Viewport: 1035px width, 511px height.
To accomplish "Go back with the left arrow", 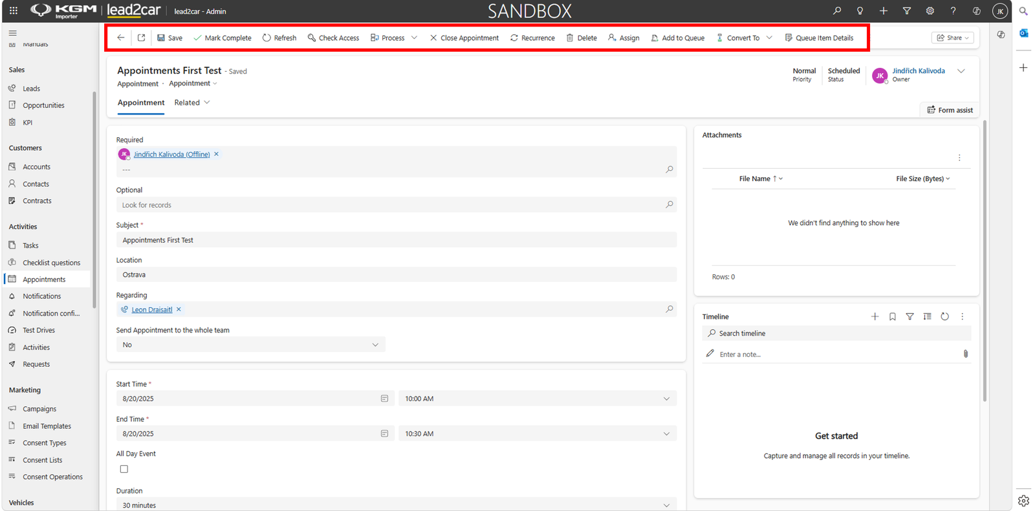I will point(121,38).
